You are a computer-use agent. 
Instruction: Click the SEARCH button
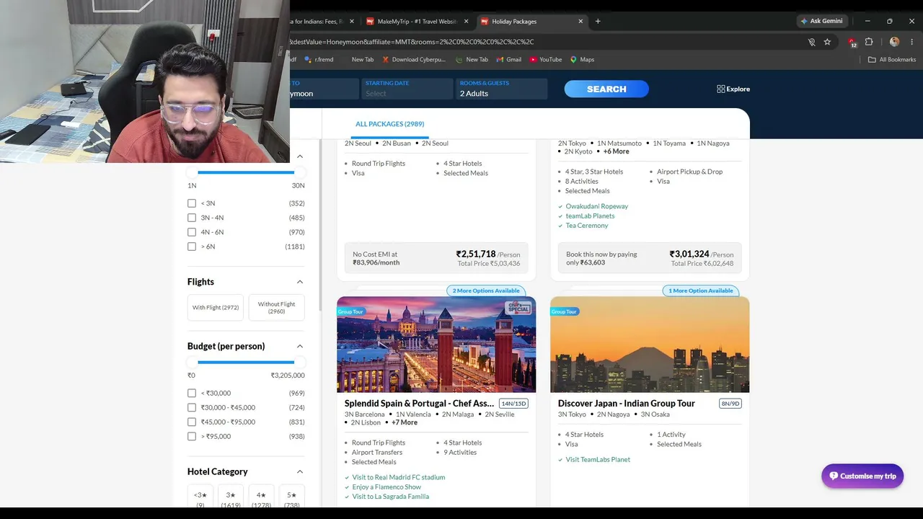(x=606, y=89)
